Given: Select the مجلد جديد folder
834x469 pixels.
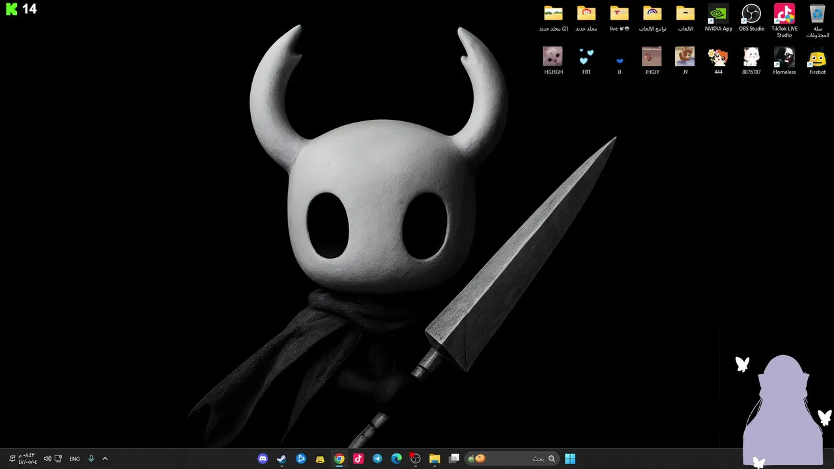Looking at the screenshot, I should point(586,18).
